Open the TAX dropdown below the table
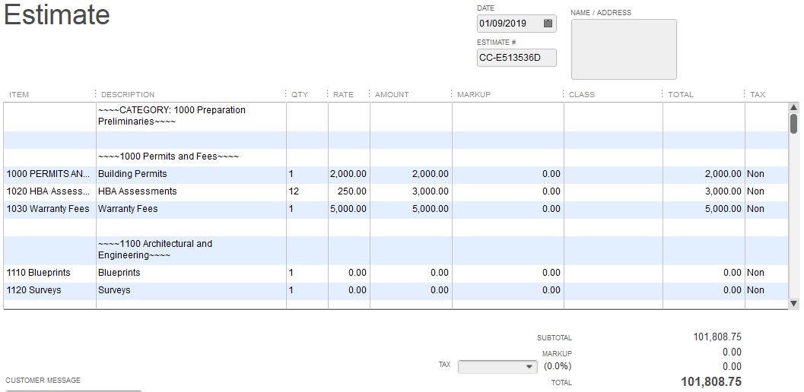 tap(497, 367)
